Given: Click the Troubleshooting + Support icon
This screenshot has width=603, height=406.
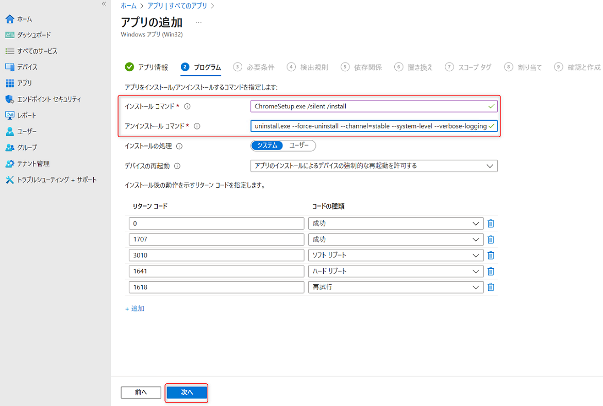Looking at the screenshot, I should pos(10,180).
